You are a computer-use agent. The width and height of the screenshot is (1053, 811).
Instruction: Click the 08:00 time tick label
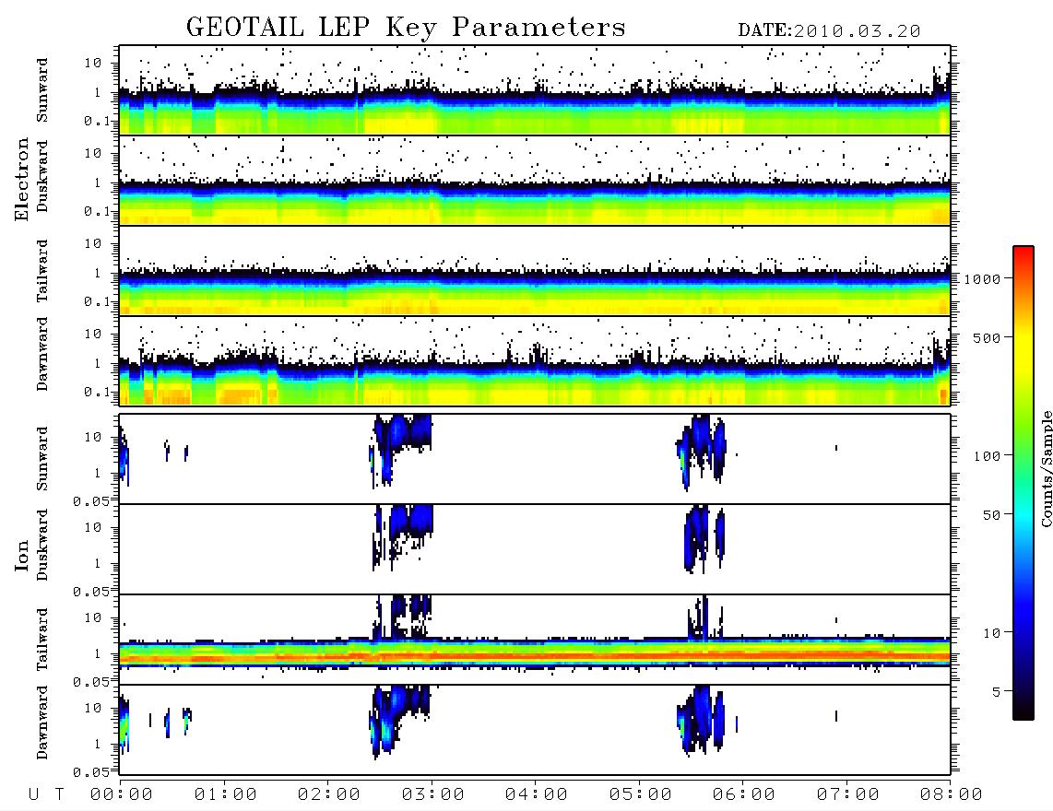(951, 794)
